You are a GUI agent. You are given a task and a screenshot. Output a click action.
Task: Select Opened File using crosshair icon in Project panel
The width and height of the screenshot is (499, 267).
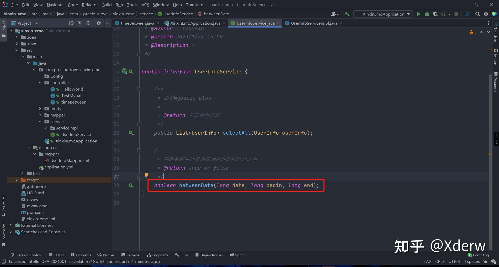click(71, 23)
